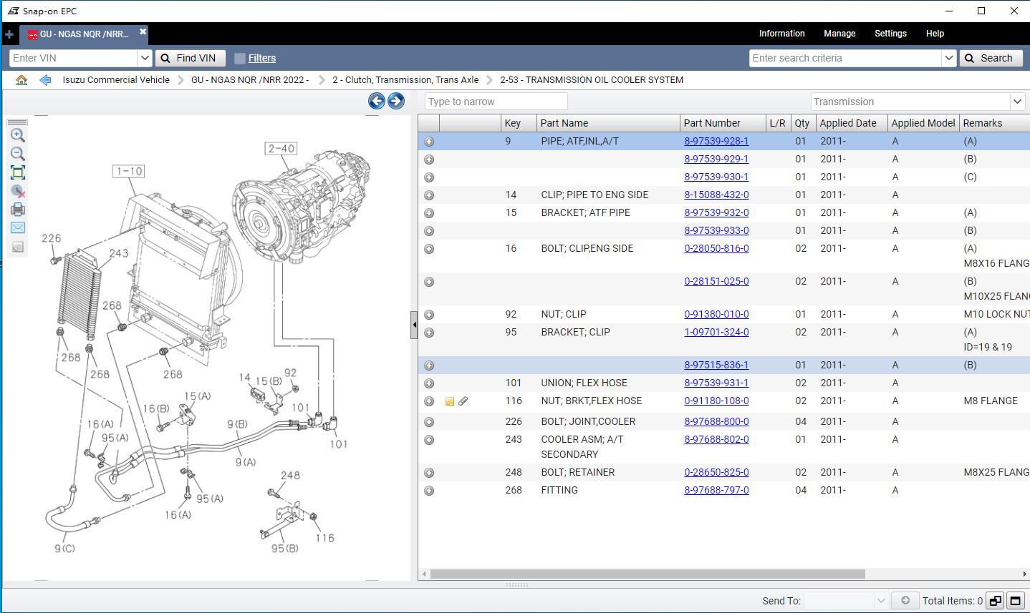The width and height of the screenshot is (1030, 613).
Task: Go to Isuzu Commercial Vehicle breadcrumb
Action: [x=116, y=80]
